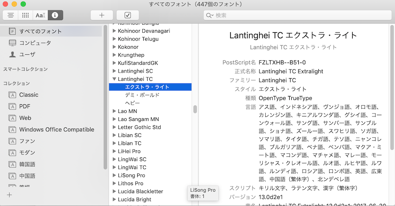Expand the Lao Sangam MN family
The height and width of the screenshot is (206, 395).
click(114, 119)
